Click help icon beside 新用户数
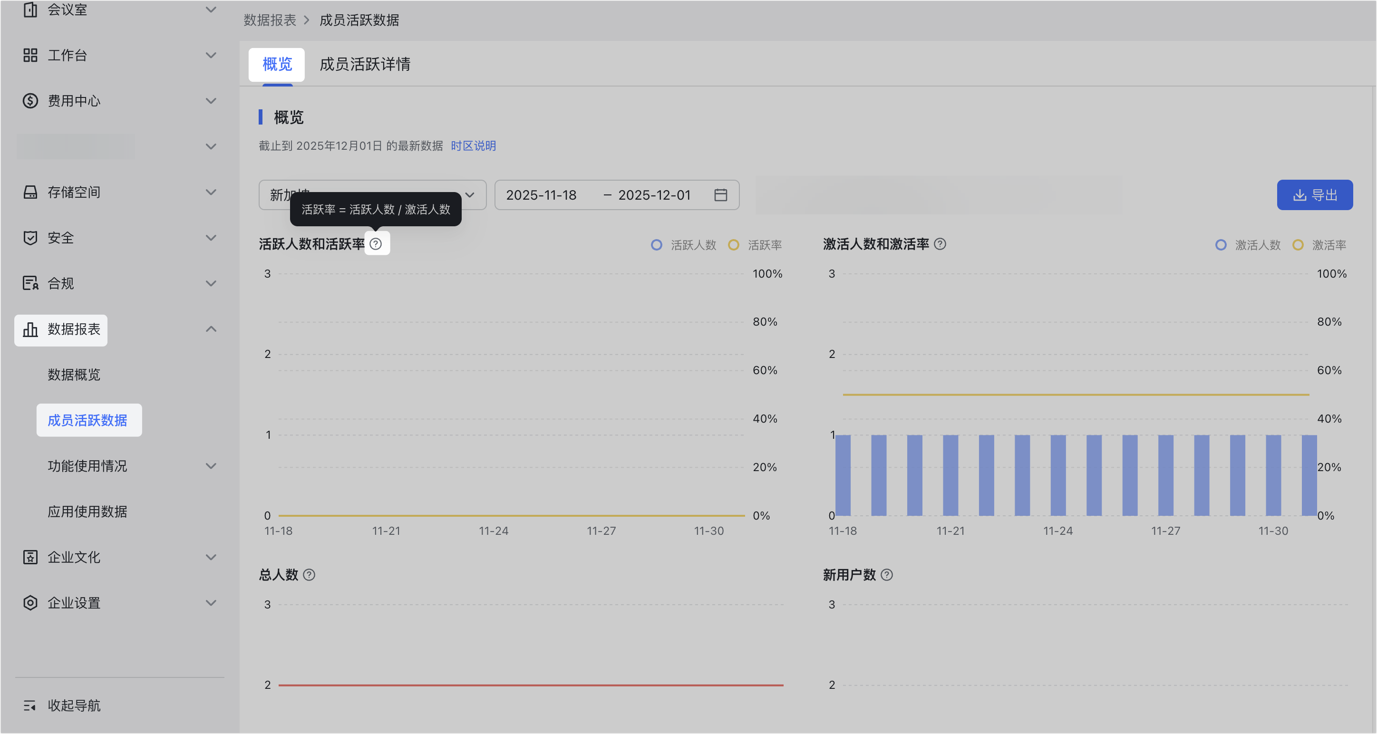The height and width of the screenshot is (734, 1377). (x=887, y=575)
